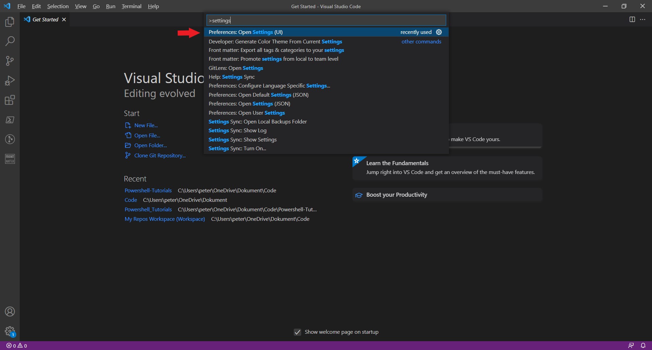
Task: Select GitLens: Open Settings command
Action: pyautogui.click(x=326, y=68)
